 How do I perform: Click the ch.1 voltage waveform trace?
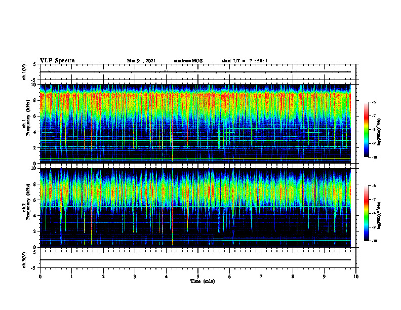click(195, 72)
